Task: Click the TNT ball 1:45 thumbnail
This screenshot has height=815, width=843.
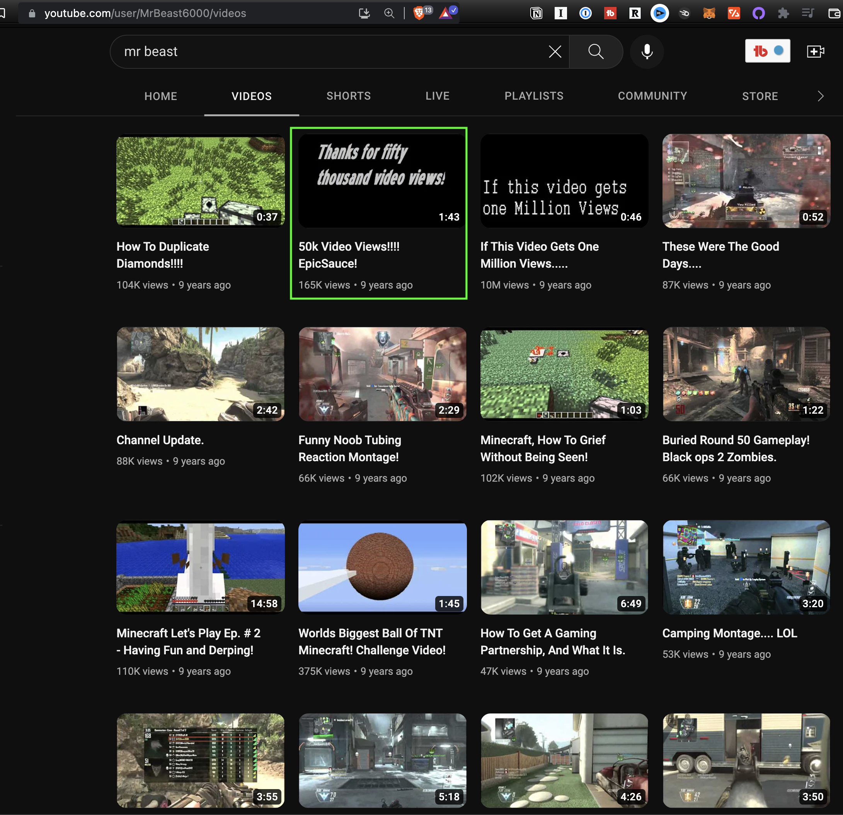Action: pos(382,567)
